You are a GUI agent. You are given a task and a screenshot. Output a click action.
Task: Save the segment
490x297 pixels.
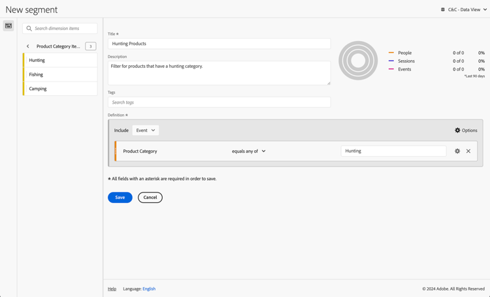(120, 197)
